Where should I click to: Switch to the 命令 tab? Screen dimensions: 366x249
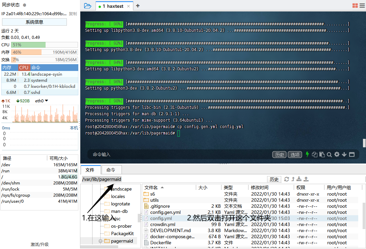(111, 170)
